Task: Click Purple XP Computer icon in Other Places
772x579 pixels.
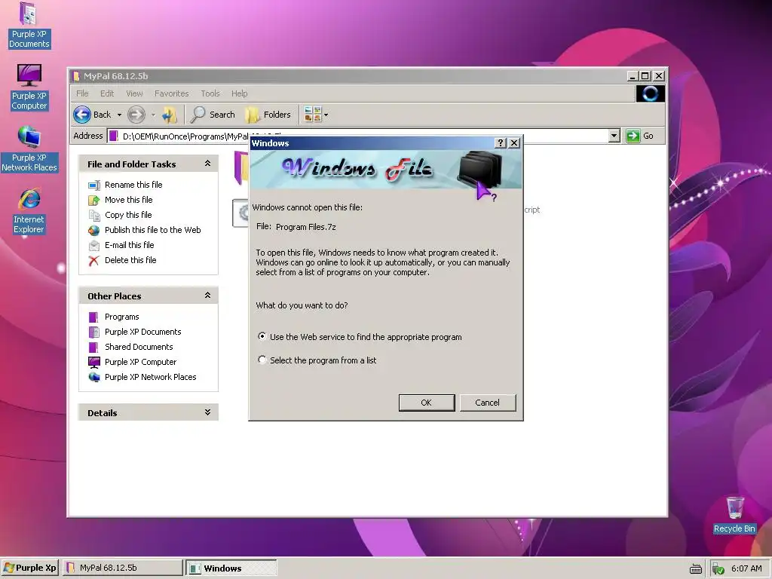Action: tap(94, 363)
